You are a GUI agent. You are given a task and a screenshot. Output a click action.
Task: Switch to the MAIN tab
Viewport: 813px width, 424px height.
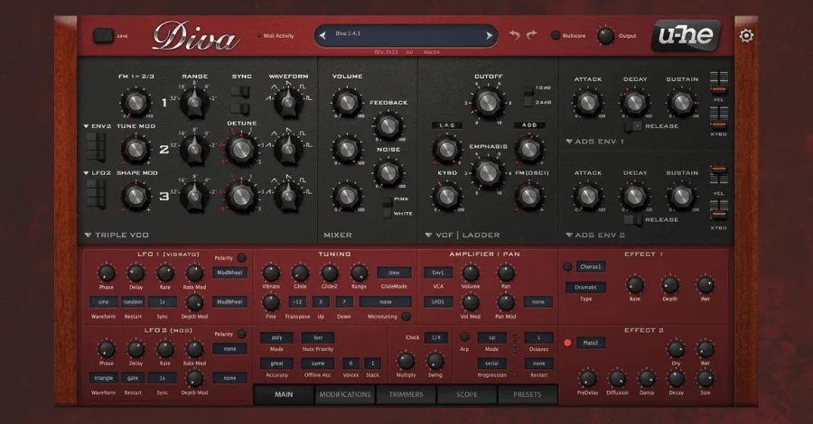pyautogui.click(x=284, y=394)
